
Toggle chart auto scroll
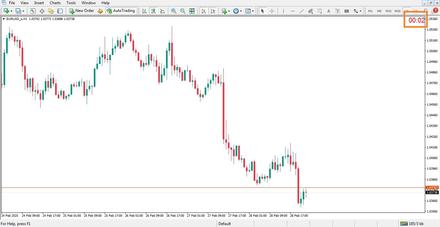[203, 11]
